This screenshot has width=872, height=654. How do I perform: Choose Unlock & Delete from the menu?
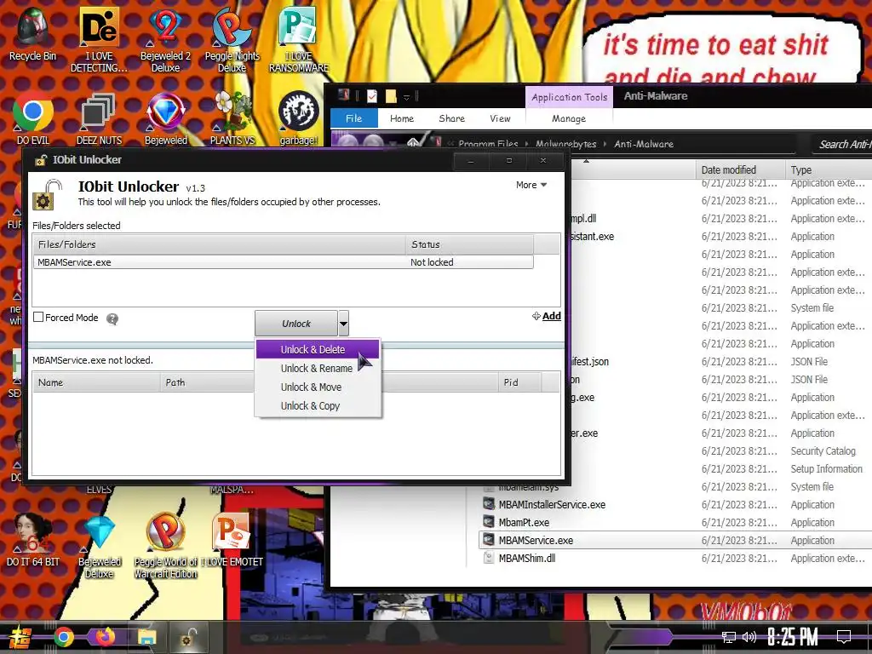click(x=318, y=349)
